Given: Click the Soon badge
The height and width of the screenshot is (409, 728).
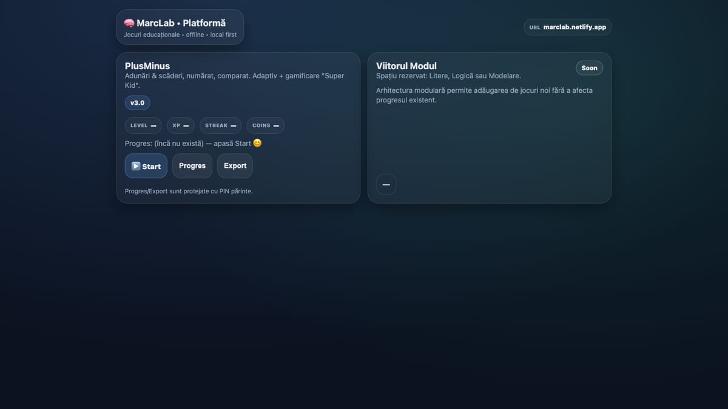Looking at the screenshot, I should pyautogui.click(x=590, y=68).
